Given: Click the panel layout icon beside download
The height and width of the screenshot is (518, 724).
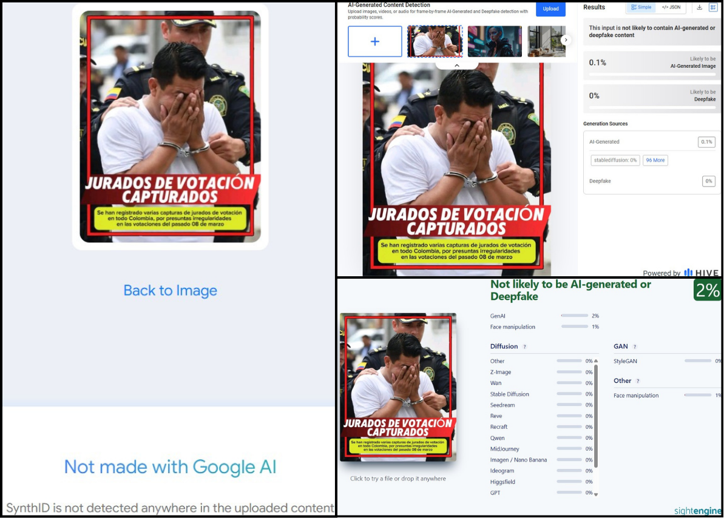Looking at the screenshot, I should [714, 7].
